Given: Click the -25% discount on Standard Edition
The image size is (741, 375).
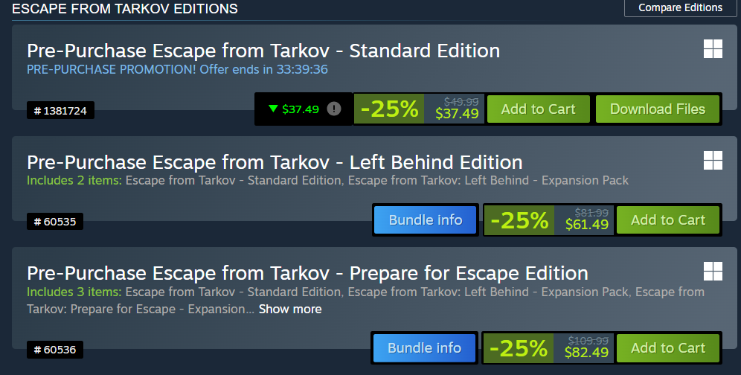Looking at the screenshot, I should coord(389,109).
